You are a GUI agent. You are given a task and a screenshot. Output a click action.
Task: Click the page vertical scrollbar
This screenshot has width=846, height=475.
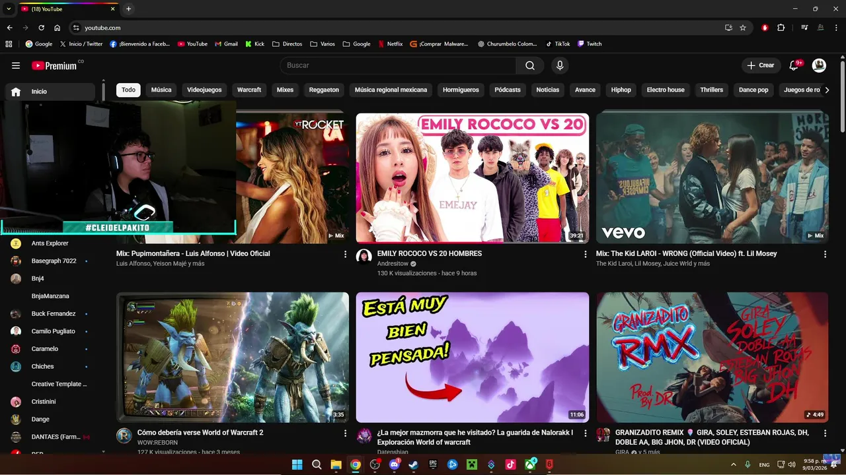[x=842, y=96]
